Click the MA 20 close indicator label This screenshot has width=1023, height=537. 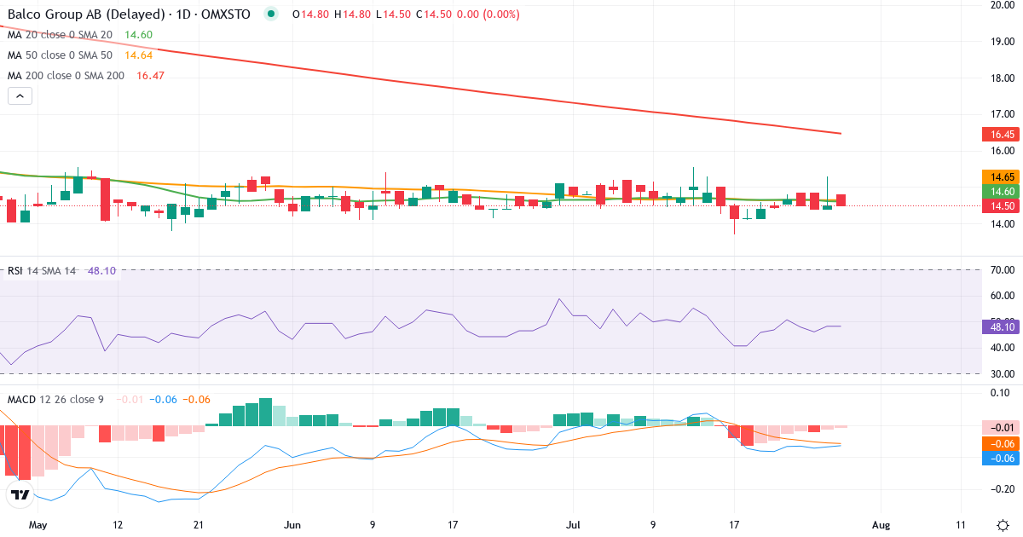point(60,35)
